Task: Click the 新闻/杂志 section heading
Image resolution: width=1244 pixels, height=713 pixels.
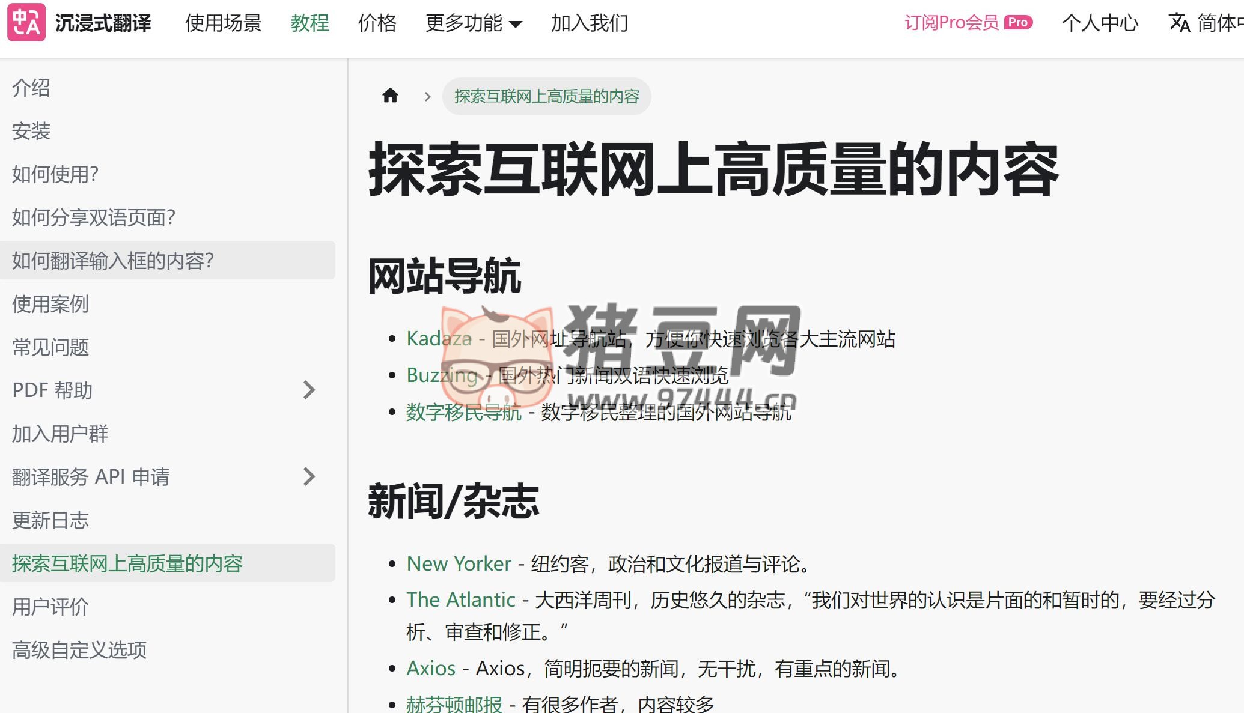Action: click(x=454, y=502)
